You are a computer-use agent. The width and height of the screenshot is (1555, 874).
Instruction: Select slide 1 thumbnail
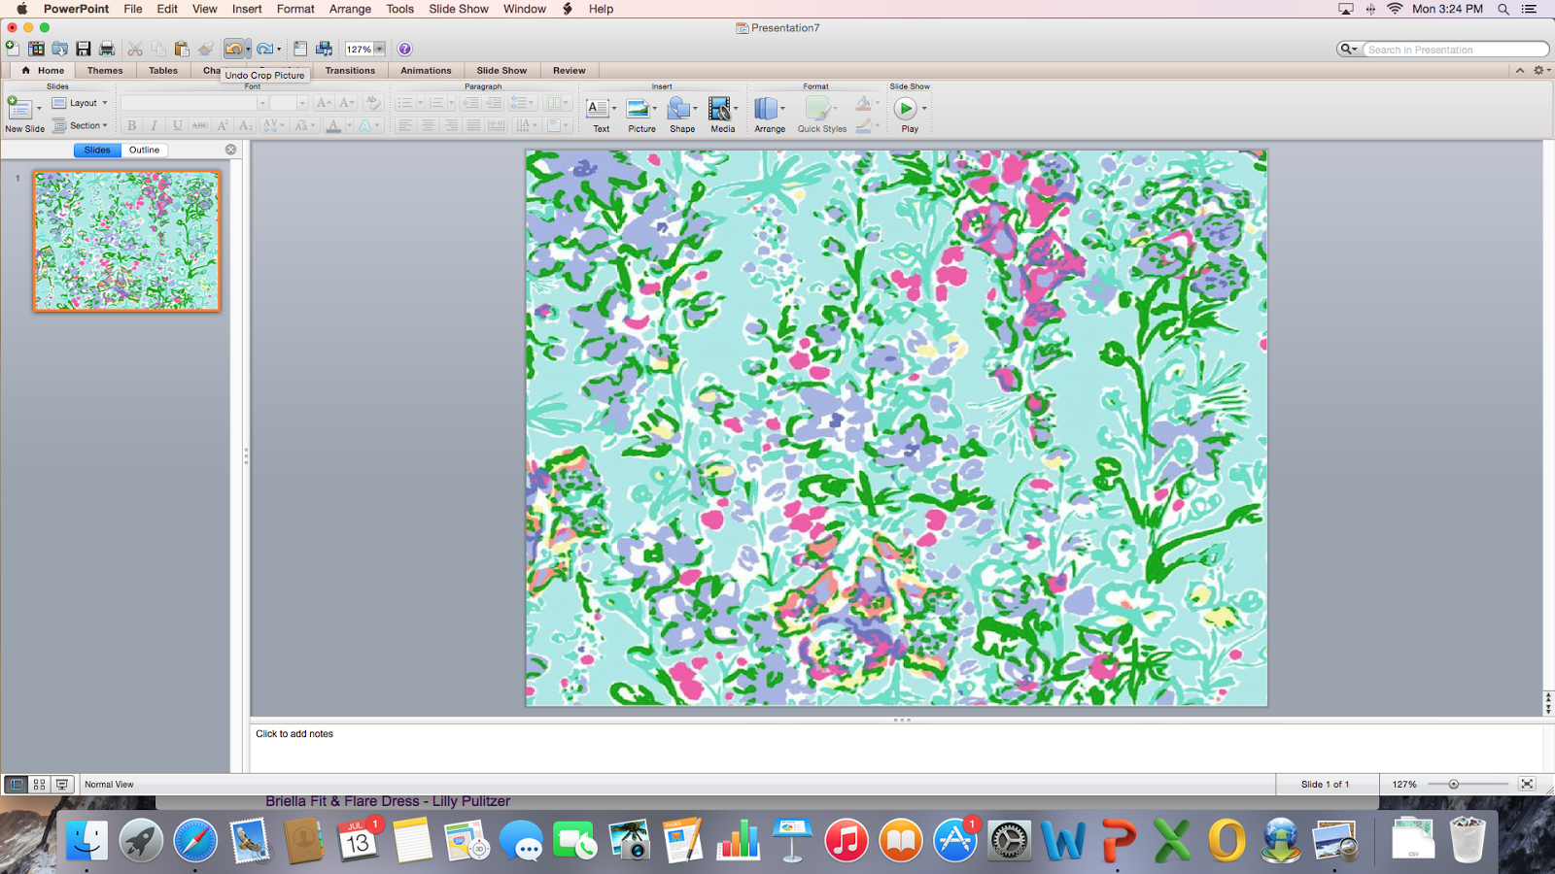126,241
